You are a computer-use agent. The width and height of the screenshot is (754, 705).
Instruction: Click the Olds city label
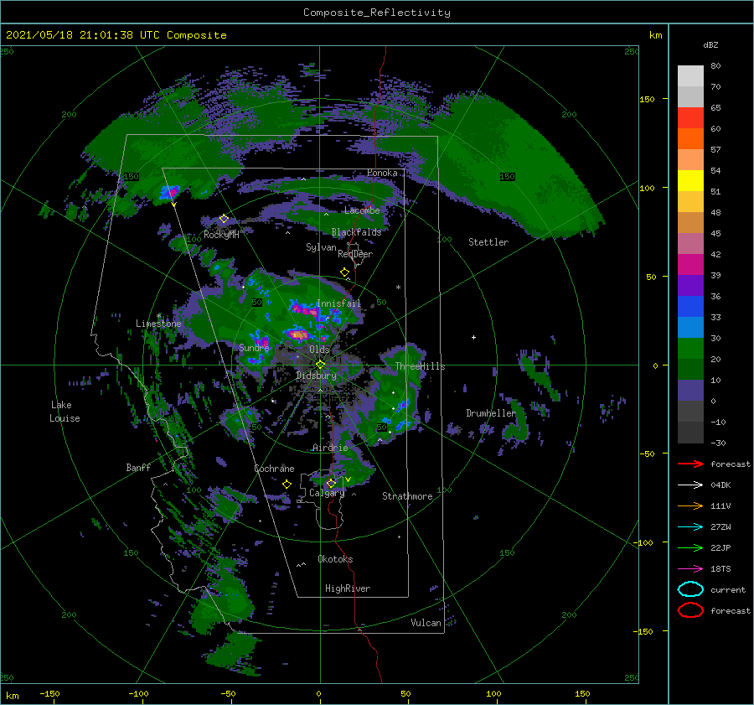[x=319, y=350]
